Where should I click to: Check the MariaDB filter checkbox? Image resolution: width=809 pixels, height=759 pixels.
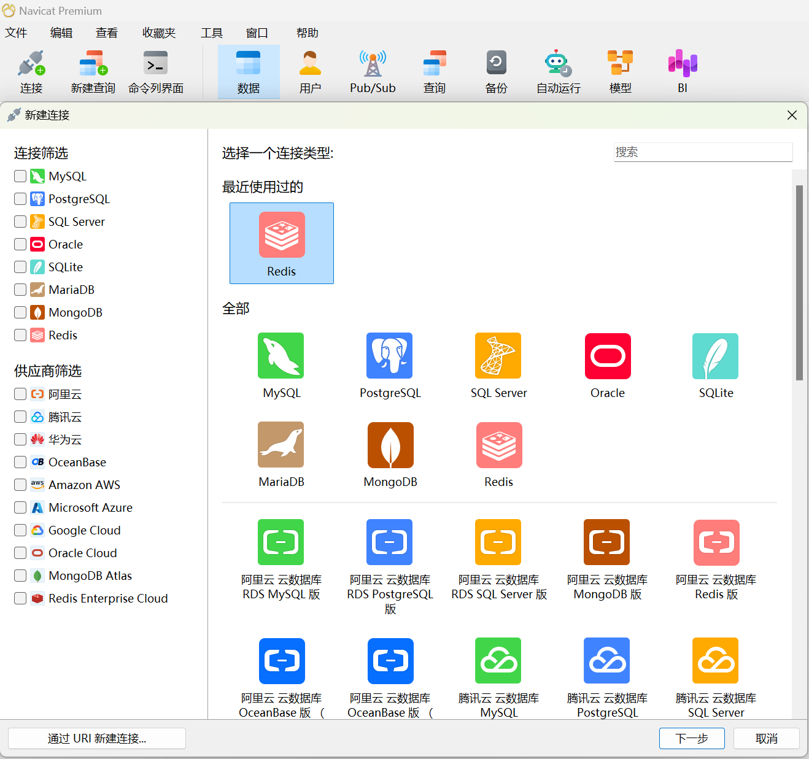click(20, 290)
